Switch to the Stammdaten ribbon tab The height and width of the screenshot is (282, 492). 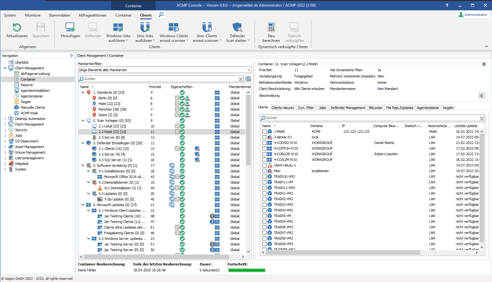coord(59,15)
